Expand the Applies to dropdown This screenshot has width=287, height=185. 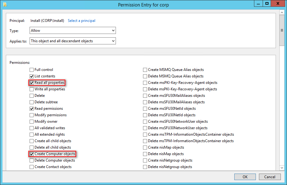[73, 41]
